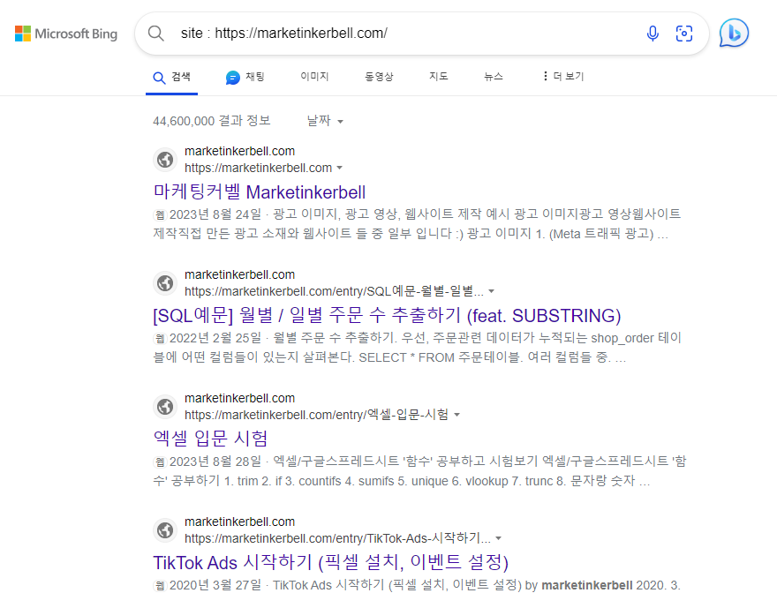This screenshot has height=593, width=777.
Task: Expand the arrow beside the 엑셀 입문 시험 URL
Action: tap(458, 415)
